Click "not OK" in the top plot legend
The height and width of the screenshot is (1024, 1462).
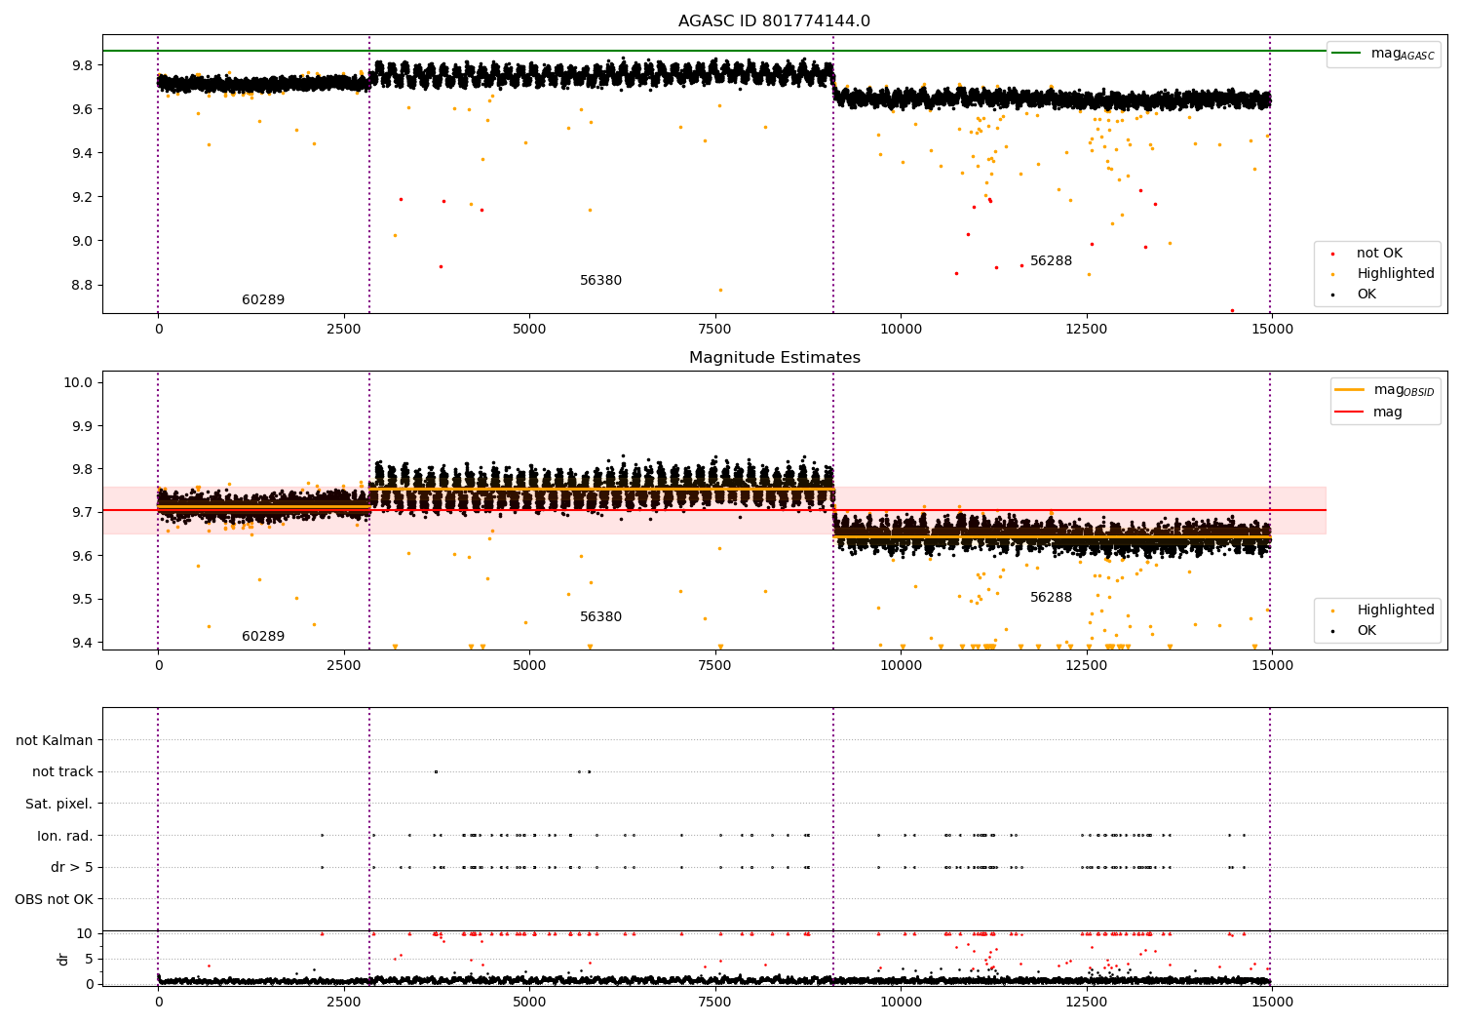pos(1379,254)
